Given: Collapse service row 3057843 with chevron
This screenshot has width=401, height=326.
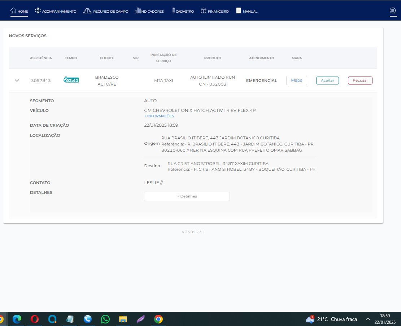Looking at the screenshot, I should pos(17,81).
